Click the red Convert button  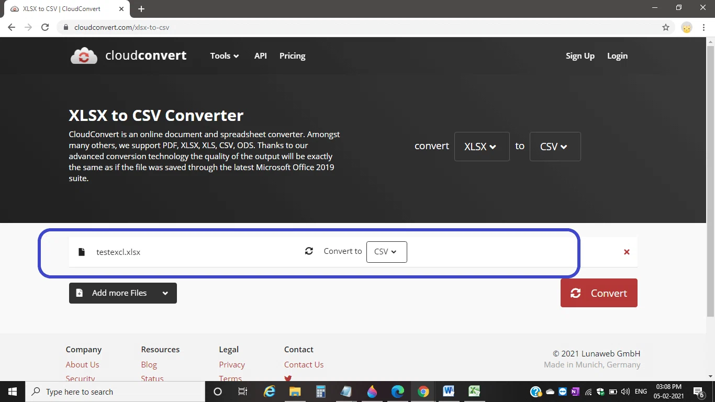tap(599, 293)
